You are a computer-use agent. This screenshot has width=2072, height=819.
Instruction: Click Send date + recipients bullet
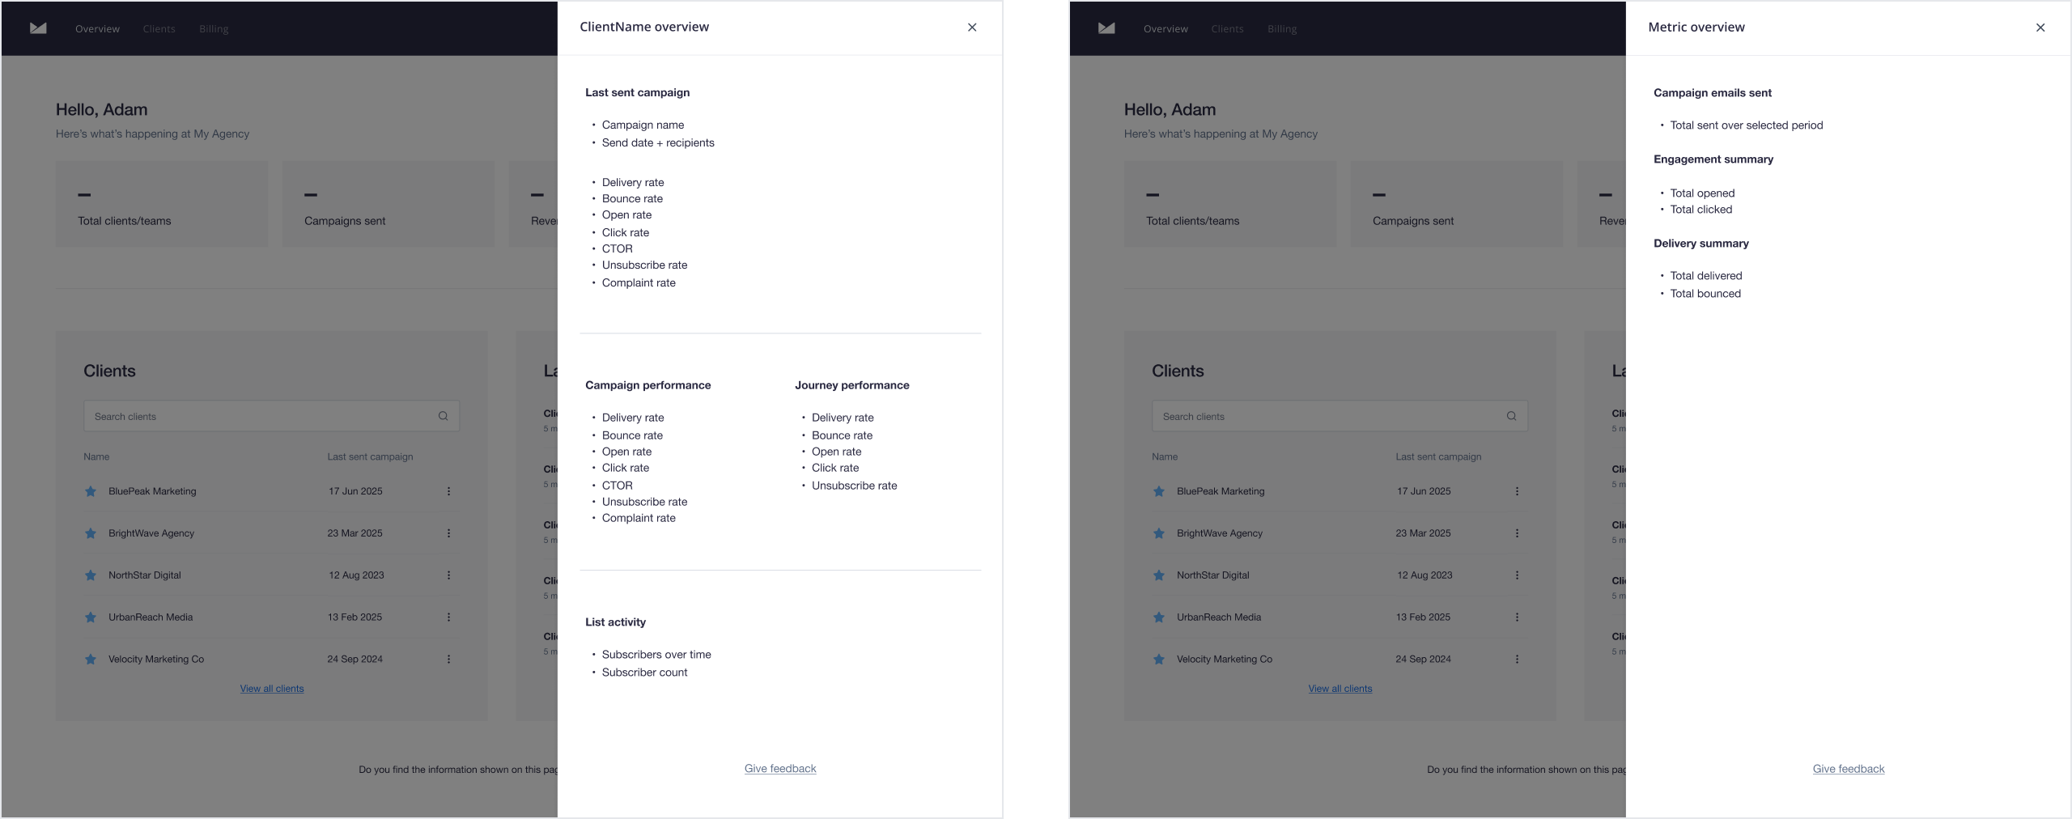click(x=658, y=143)
